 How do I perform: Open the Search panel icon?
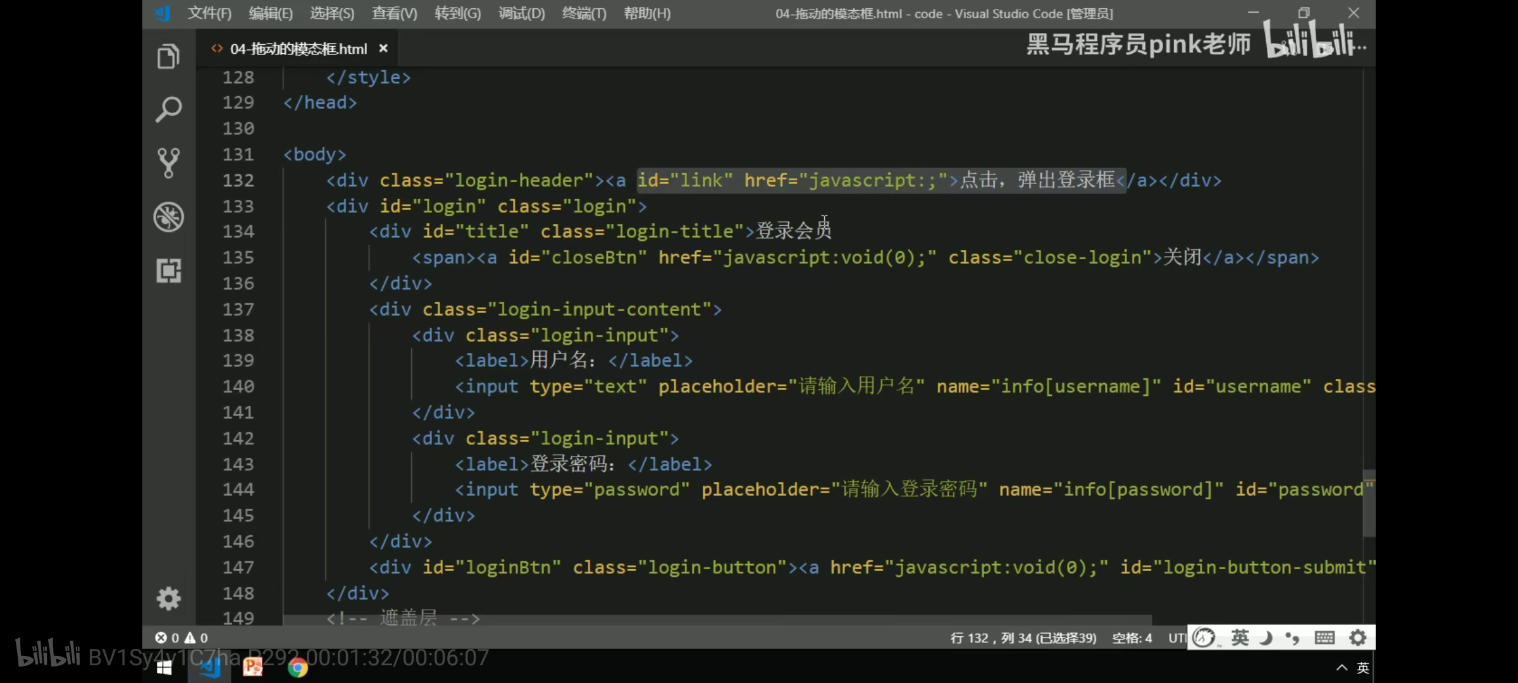click(168, 110)
